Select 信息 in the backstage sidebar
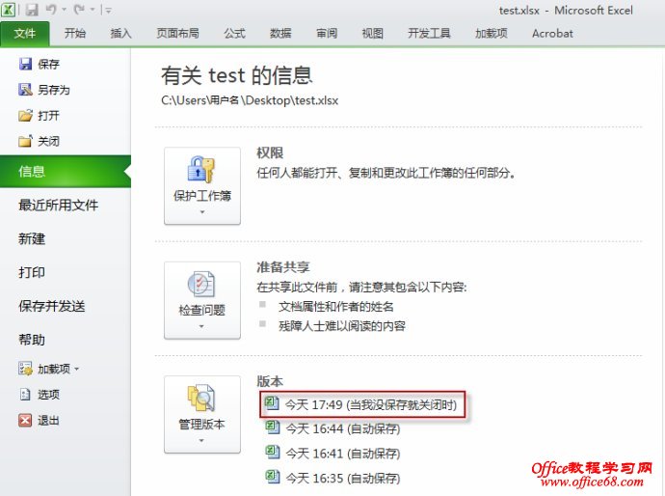Viewport: 665px width, 496px height. tap(66, 171)
